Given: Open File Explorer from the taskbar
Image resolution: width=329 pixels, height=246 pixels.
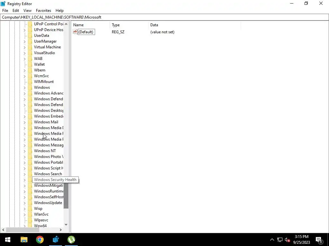Looking at the screenshot, I should tap(24, 240).
